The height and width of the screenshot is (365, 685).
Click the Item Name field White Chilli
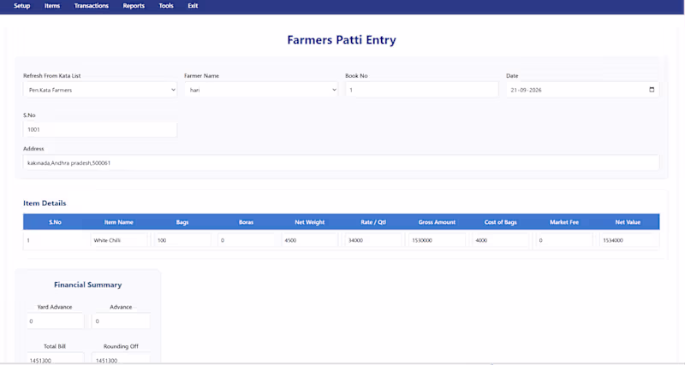click(119, 240)
